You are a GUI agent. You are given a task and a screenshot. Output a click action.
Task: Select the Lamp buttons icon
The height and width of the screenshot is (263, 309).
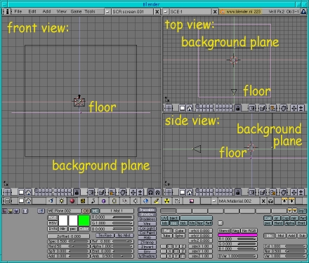[x=62, y=201]
